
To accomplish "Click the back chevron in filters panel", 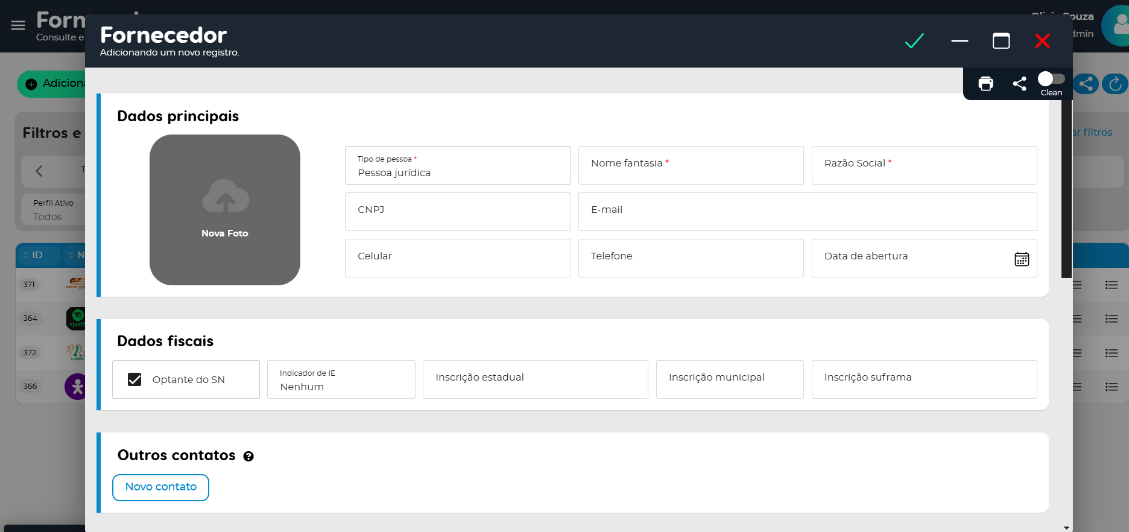I will (39, 171).
